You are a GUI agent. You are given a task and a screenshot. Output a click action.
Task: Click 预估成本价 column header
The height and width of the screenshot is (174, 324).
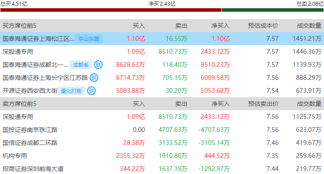pos(263,26)
